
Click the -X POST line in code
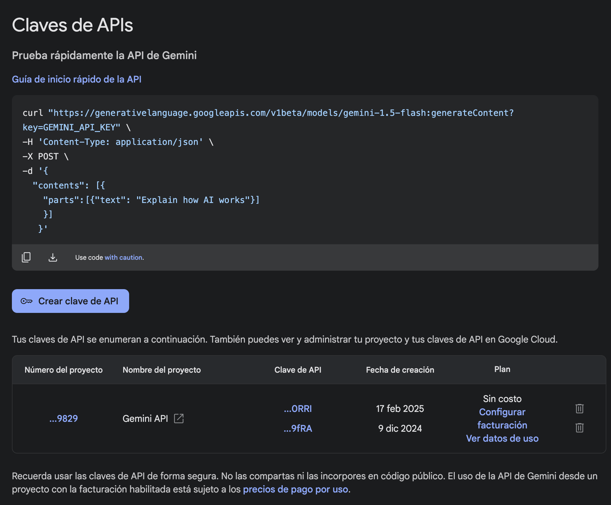point(46,156)
